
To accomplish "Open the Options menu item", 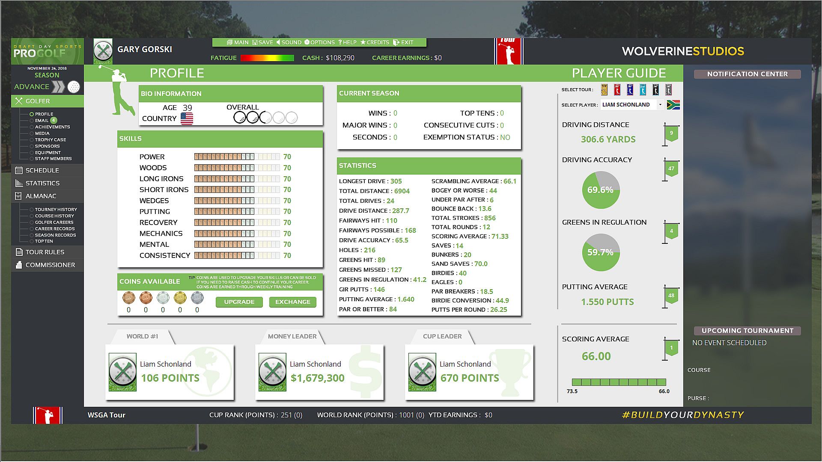I will pyautogui.click(x=319, y=42).
